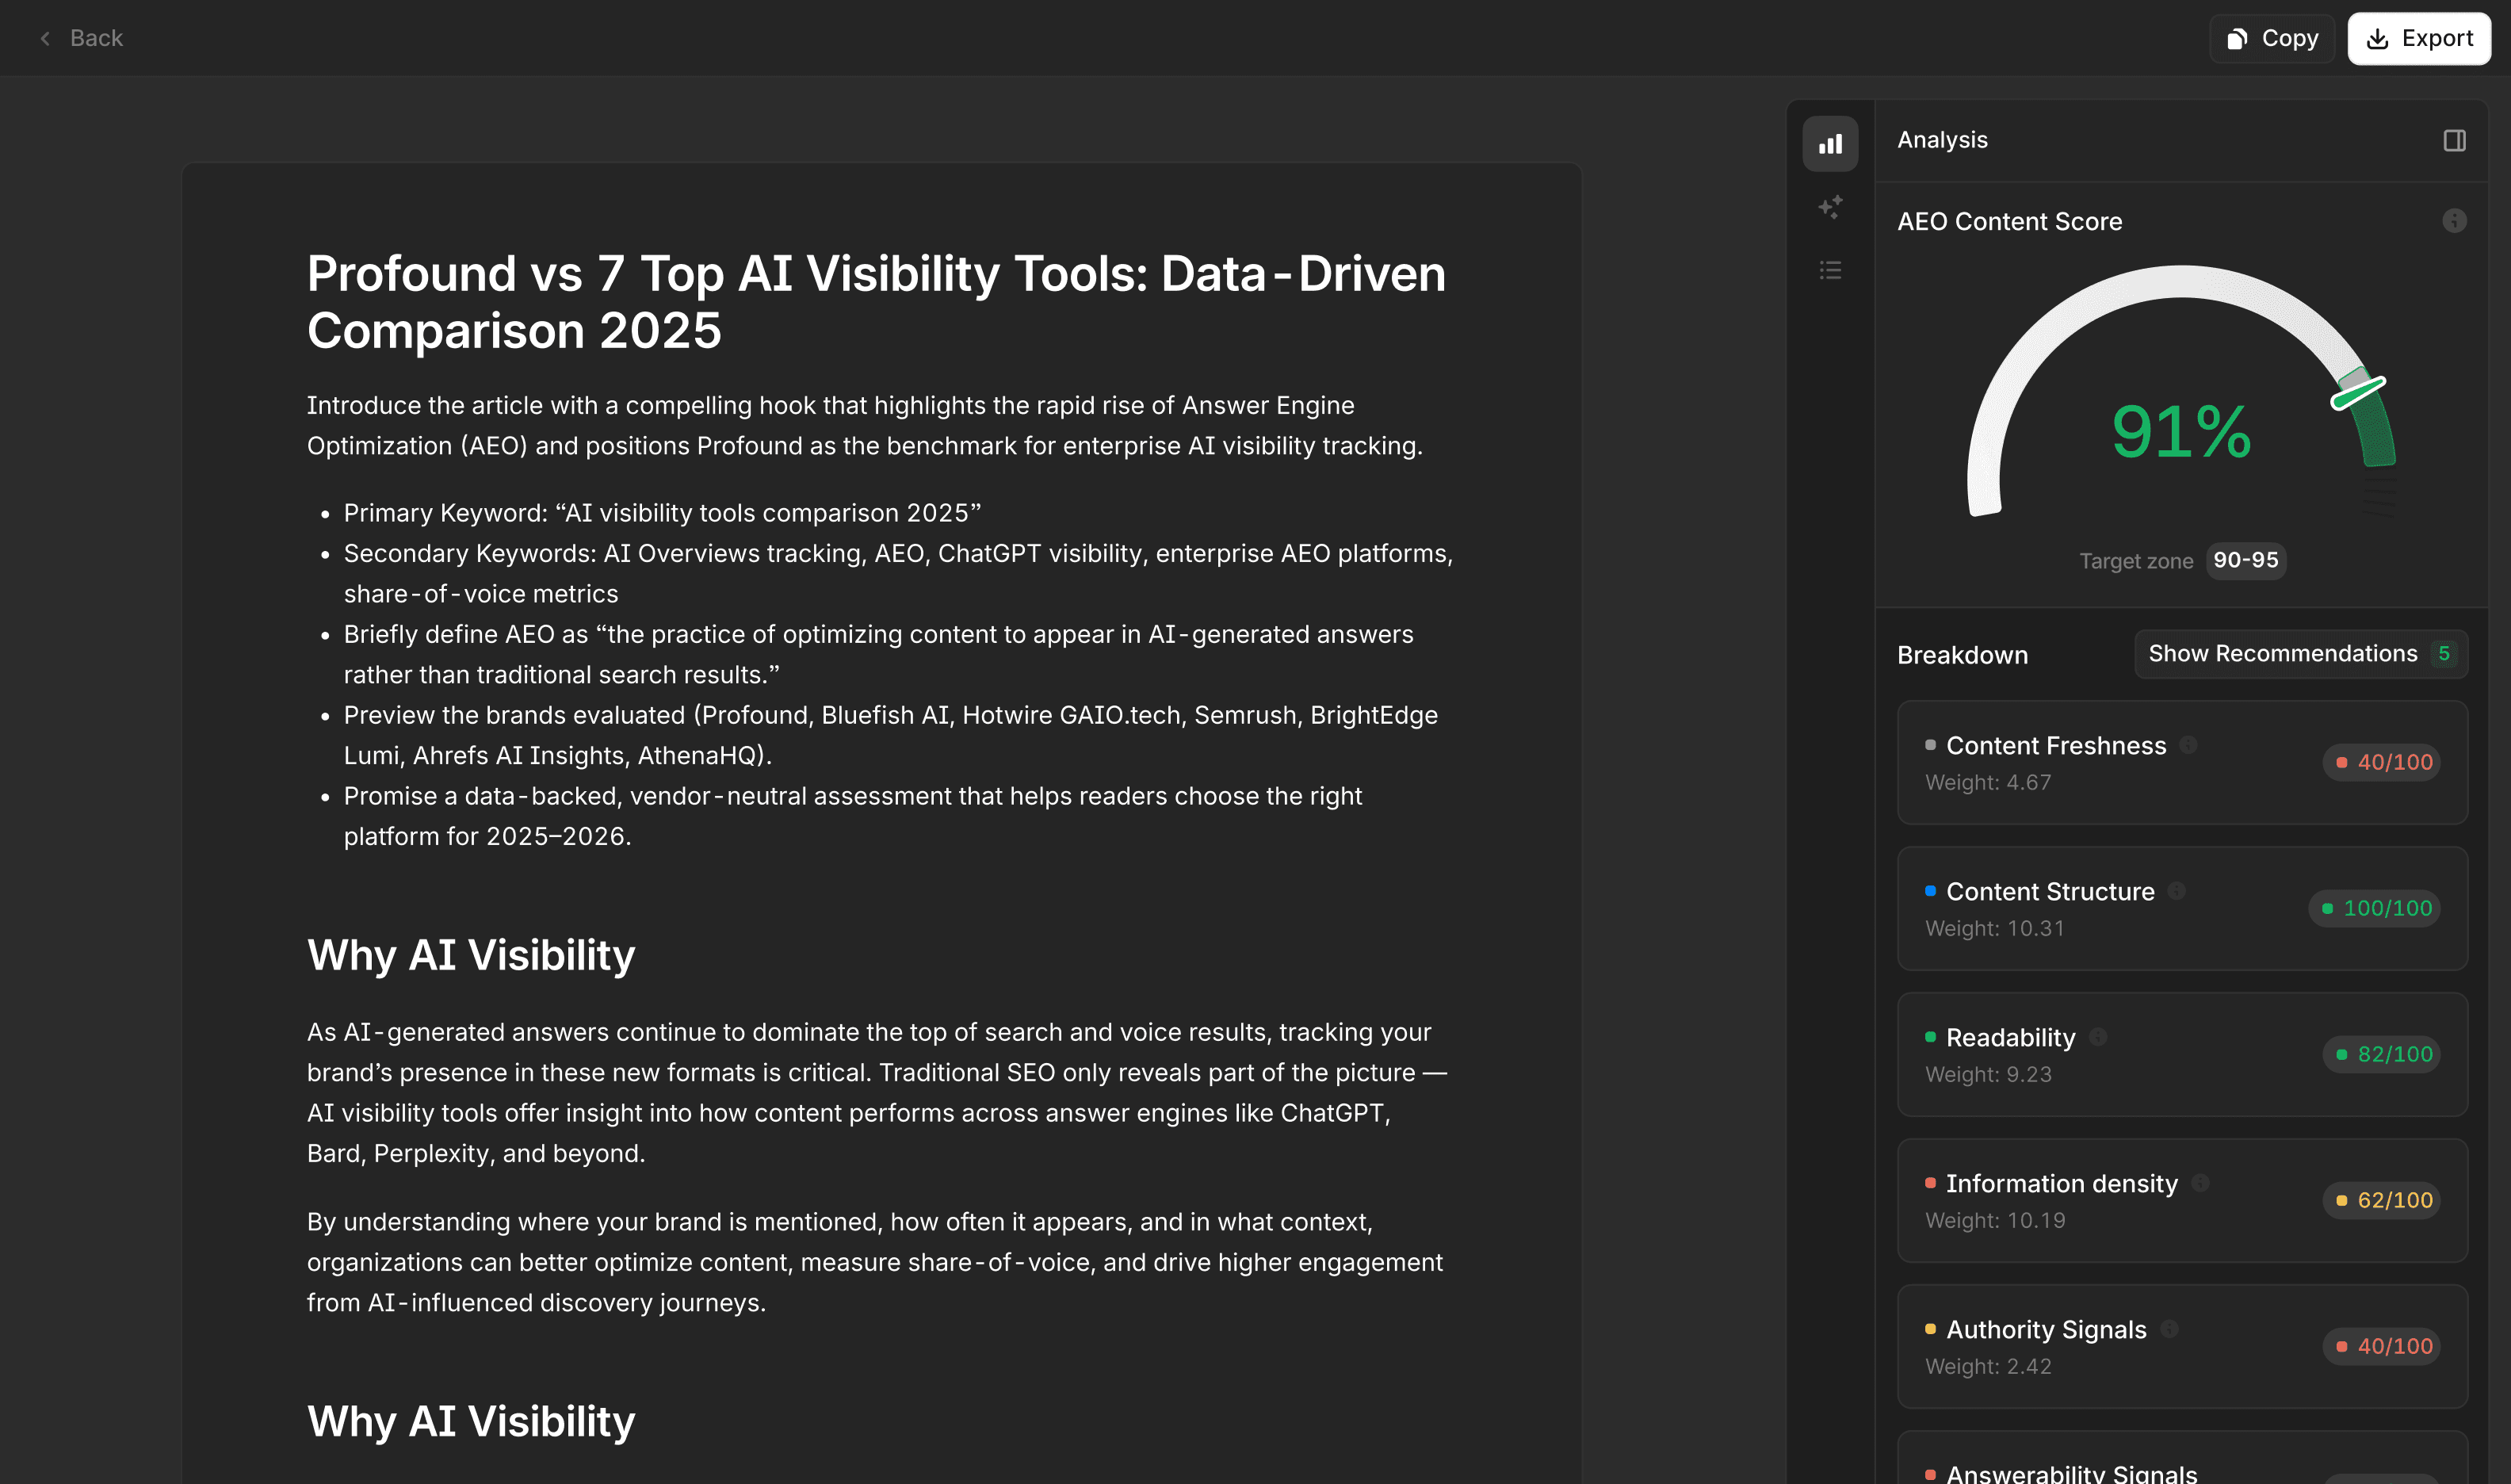
Task: Collapse the Analysis side panel
Action: [2454, 140]
